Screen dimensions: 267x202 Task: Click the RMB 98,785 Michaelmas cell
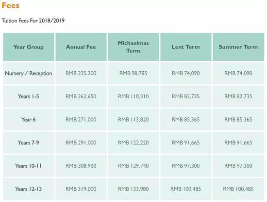133,73
